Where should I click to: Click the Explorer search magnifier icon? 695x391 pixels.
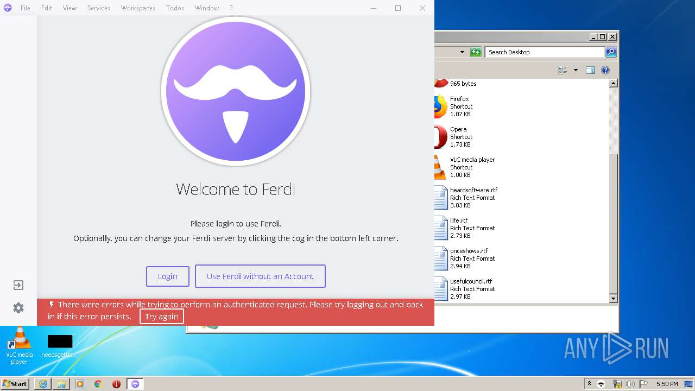tap(611, 52)
